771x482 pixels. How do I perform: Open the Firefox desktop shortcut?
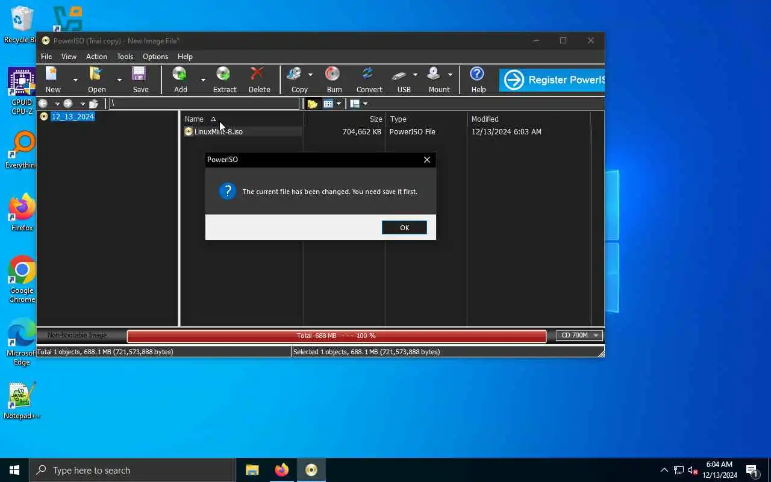click(x=22, y=213)
